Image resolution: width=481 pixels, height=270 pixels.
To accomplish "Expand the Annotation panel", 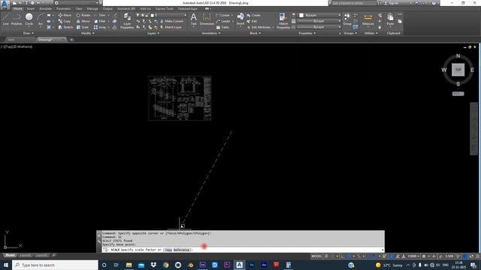I will (x=210, y=33).
